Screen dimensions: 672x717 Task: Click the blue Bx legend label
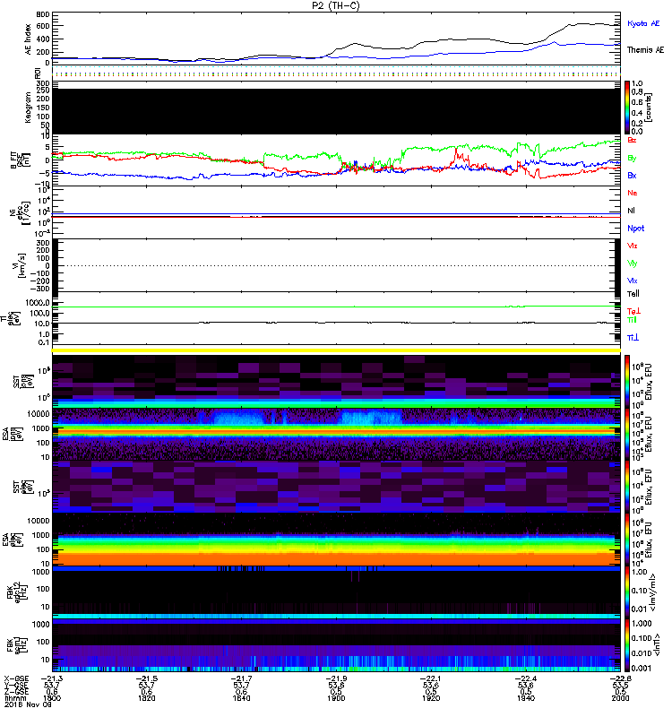(632, 175)
